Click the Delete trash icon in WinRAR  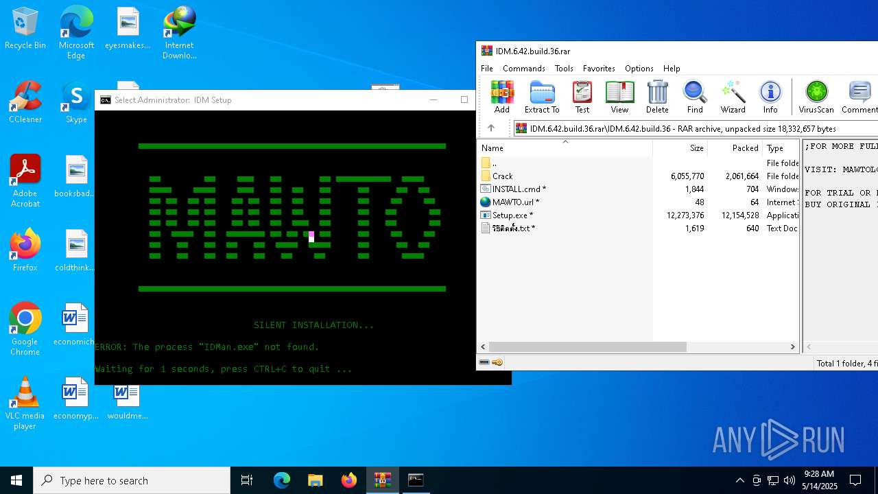coord(657,97)
